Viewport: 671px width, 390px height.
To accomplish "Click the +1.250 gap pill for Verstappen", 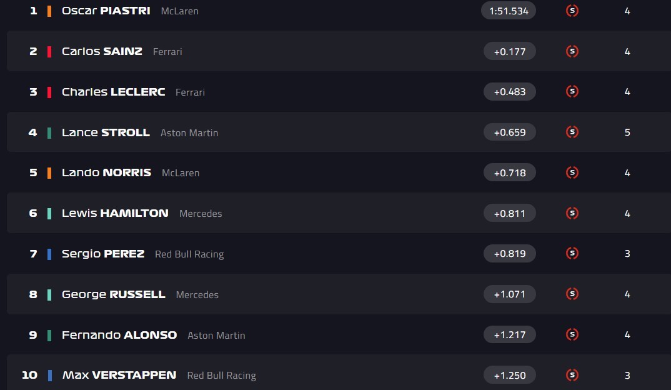I will click(x=509, y=375).
